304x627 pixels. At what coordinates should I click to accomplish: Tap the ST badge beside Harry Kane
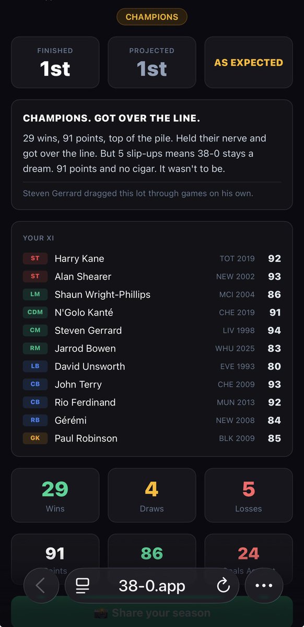tap(35, 259)
